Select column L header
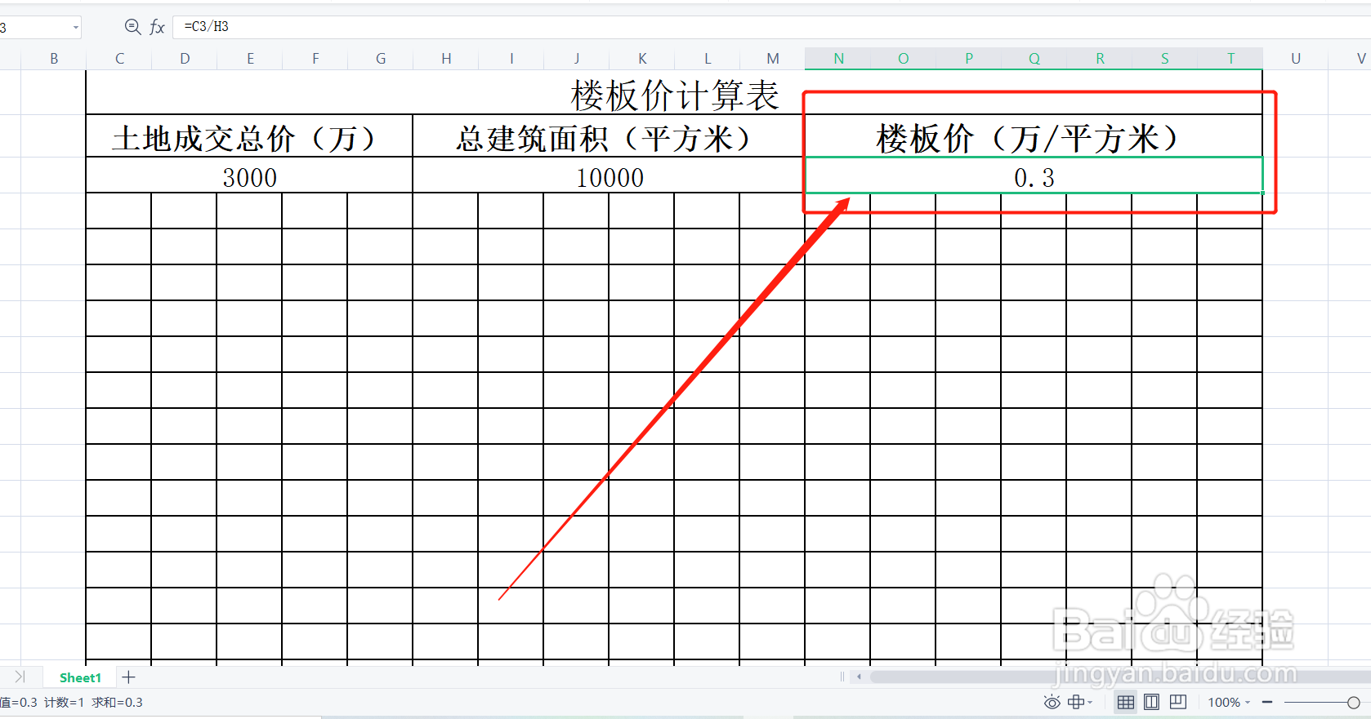The height and width of the screenshot is (719, 1371). 708,59
